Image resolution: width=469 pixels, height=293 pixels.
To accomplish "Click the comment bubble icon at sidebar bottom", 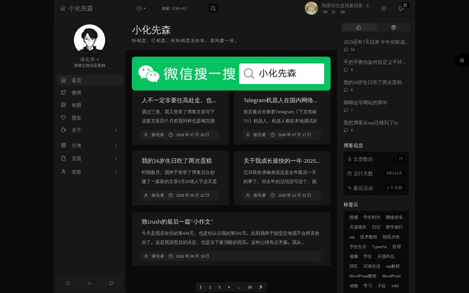I will [68, 284].
